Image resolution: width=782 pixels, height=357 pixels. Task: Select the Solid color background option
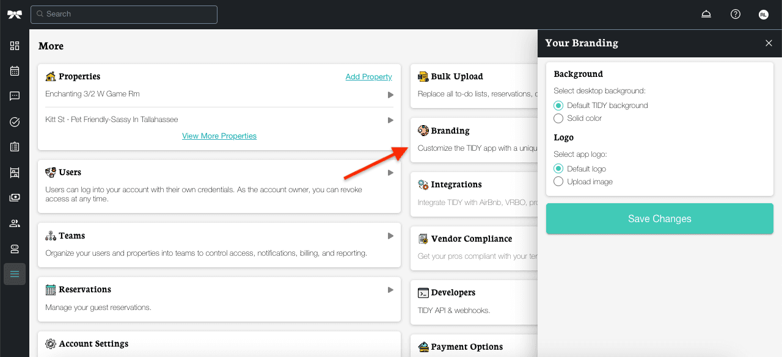[x=558, y=118]
